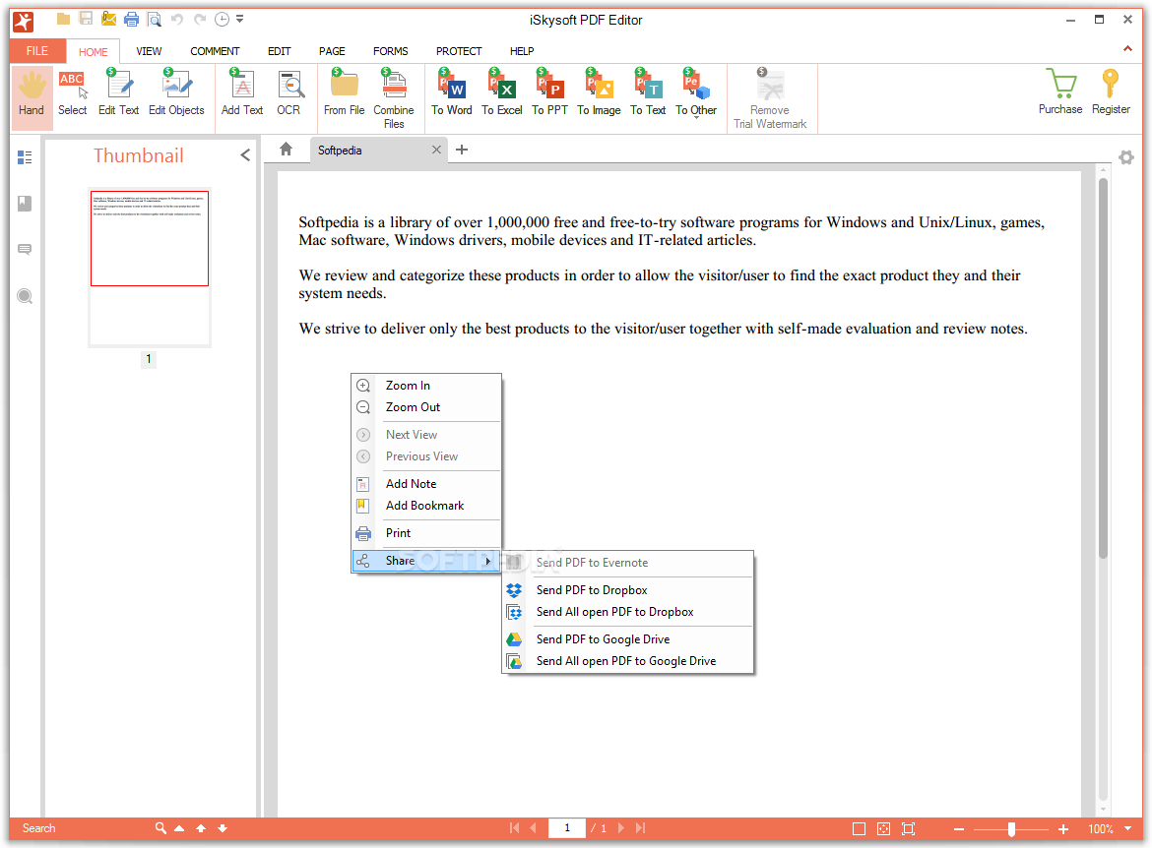1152x848 pixels.
Task: Open the Edit Objects tool
Action: [176, 93]
